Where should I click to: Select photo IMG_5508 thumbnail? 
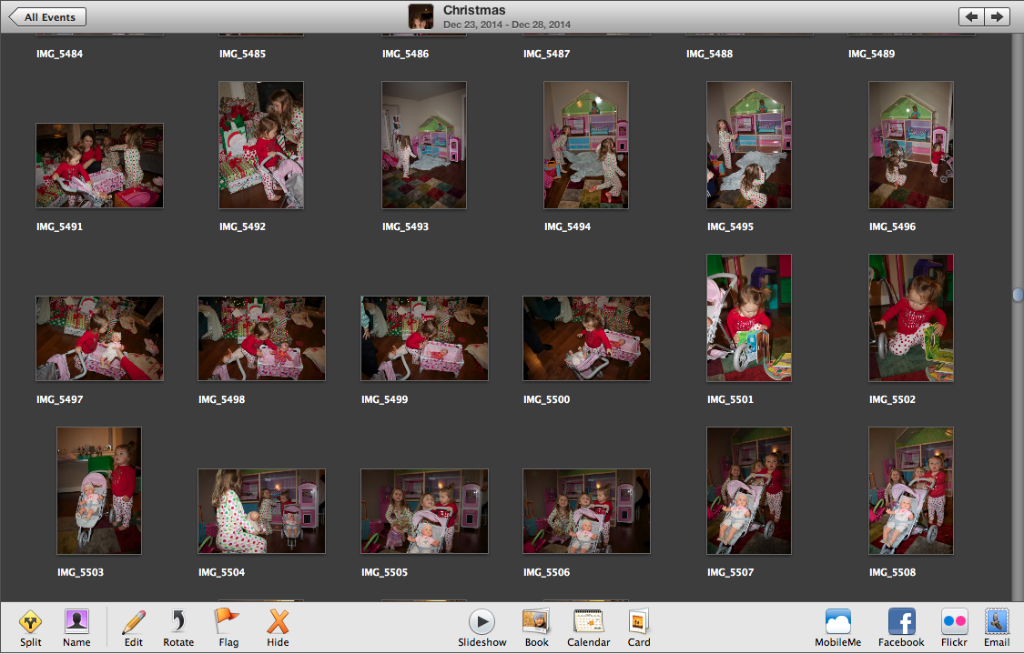point(911,491)
